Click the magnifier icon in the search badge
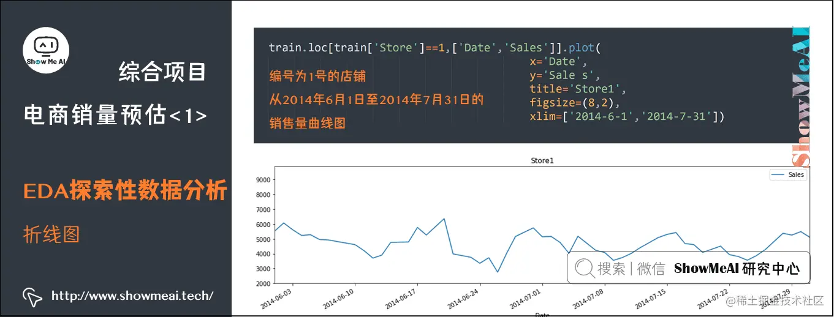The image size is (834, 317). tap(584, 268)
